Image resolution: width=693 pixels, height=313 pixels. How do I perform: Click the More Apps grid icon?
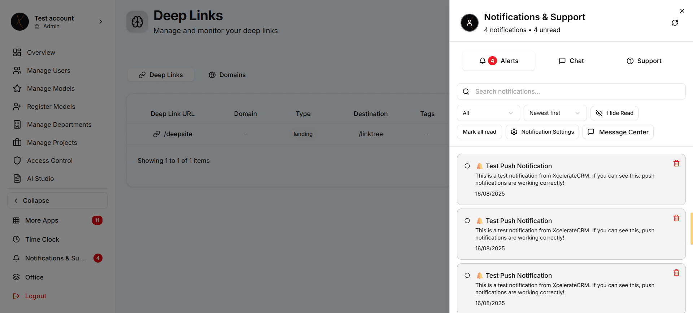coord(16,220)
